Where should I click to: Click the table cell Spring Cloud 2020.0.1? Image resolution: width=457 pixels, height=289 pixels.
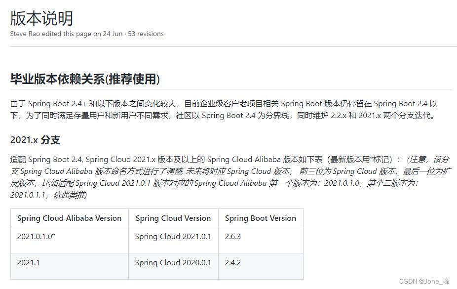click(x=173, y=266)
